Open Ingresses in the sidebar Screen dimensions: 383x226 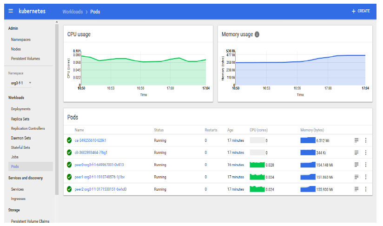tap(18, 199)
